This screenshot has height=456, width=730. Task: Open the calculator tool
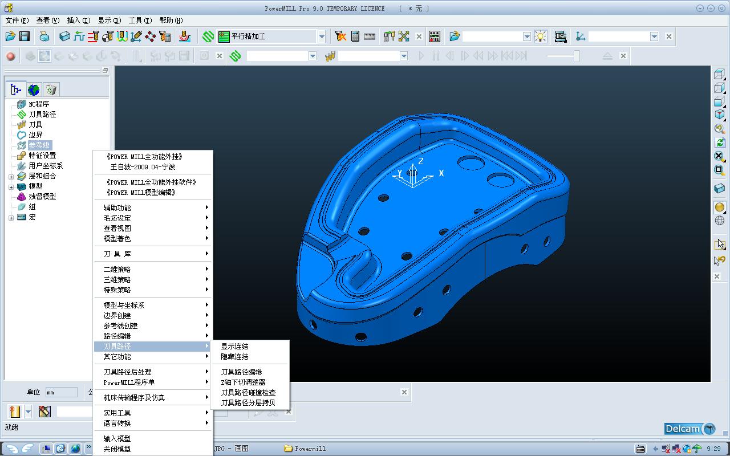(x=355, y=36)
